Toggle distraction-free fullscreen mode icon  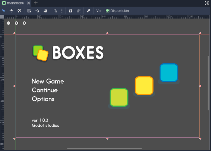tap(207, 3)
